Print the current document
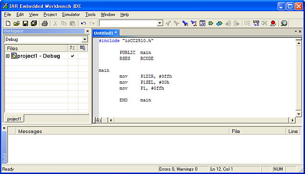305x174 pixels. 45,23
